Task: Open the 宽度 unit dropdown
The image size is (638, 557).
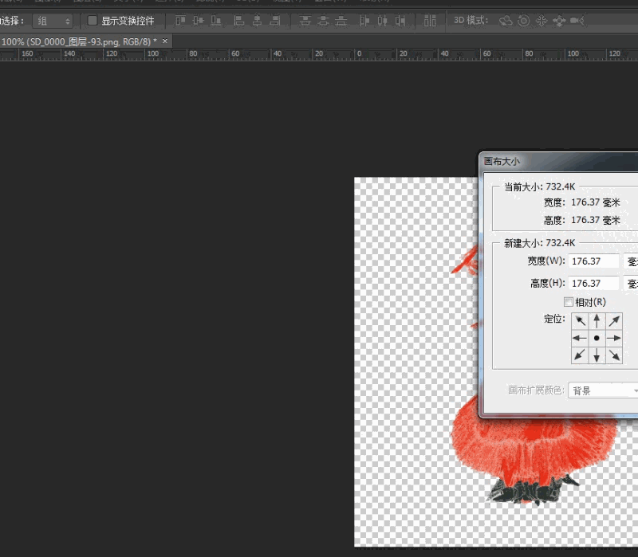Action: tap(631, 261)
